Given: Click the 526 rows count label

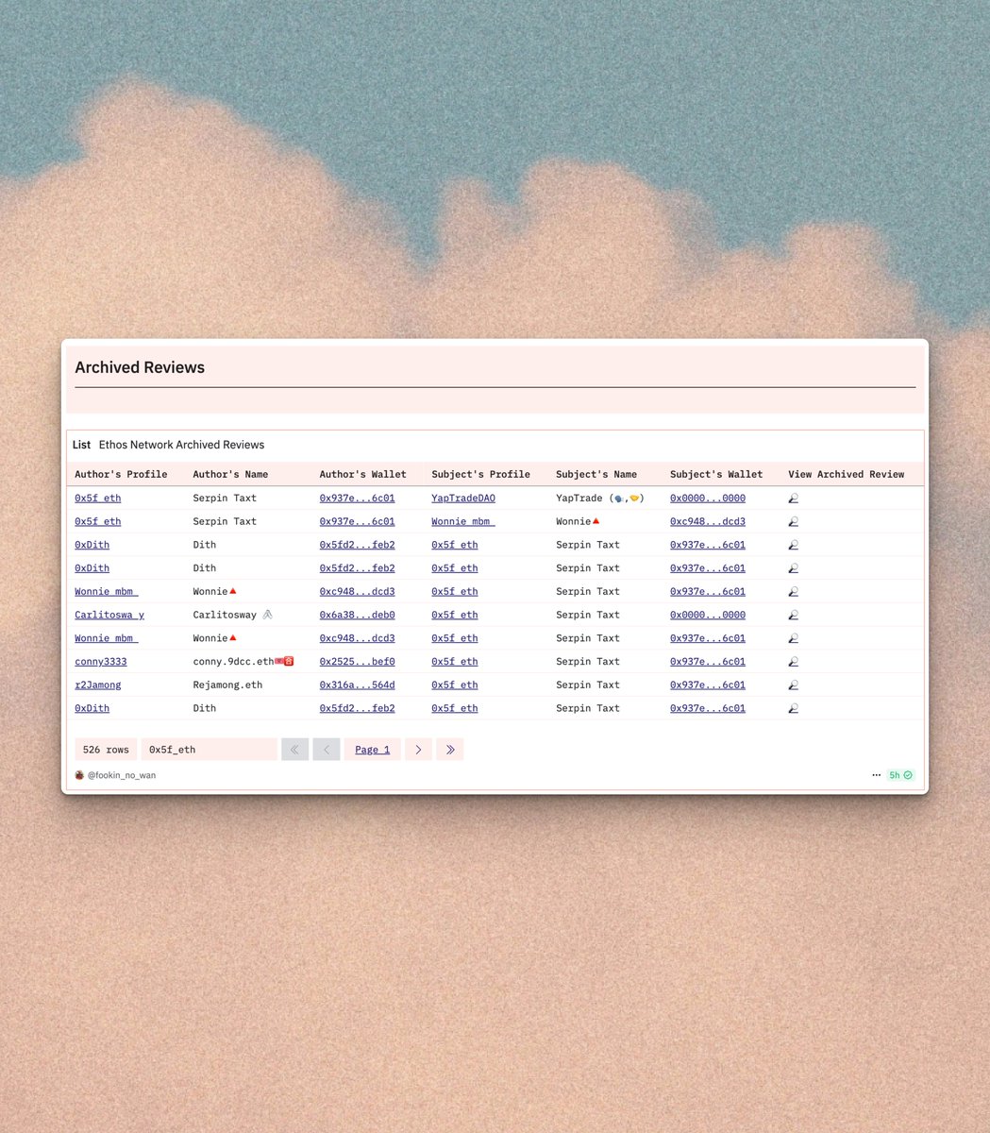Looking at the screenshot, I should [x=106, y=750].
